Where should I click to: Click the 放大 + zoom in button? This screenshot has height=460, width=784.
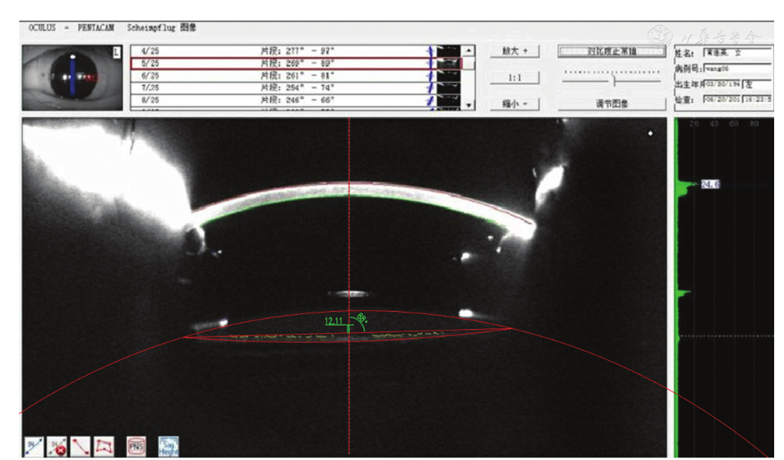[x=515, y=51]
